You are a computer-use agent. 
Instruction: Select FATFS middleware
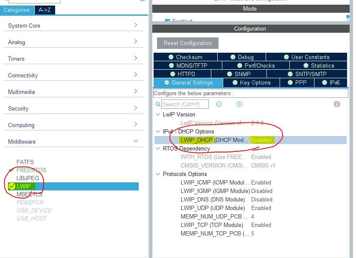[x=25, y=162]
